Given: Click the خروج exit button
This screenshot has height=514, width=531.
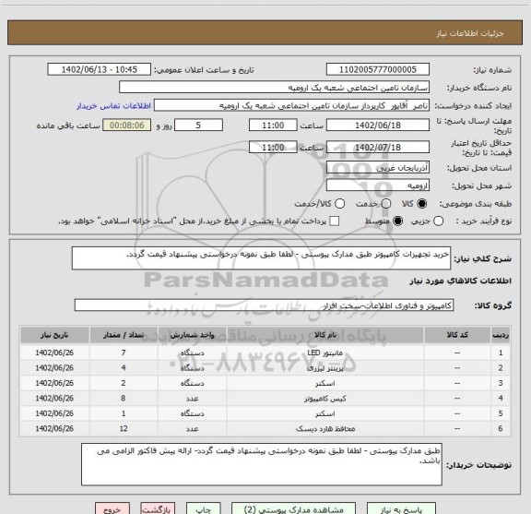Looking at the screenshot, I should tap(112, 509).
